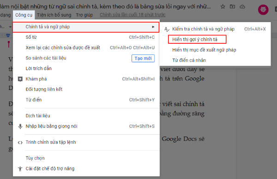
Task: Open the Trợ giúp menu
Action: click(x=84, y=15)
